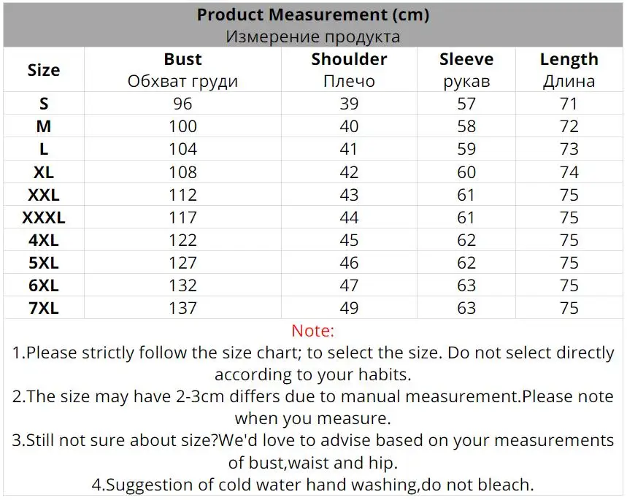The height and width of the screenshot is (500, 627).
Task: Click the note about 2-3cm manual measurement difference
Action: click(312, 407)
